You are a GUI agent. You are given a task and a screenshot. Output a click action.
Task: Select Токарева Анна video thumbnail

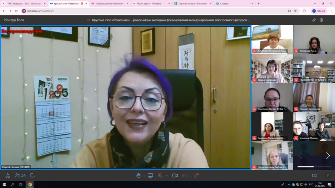[x=314, y=39]
